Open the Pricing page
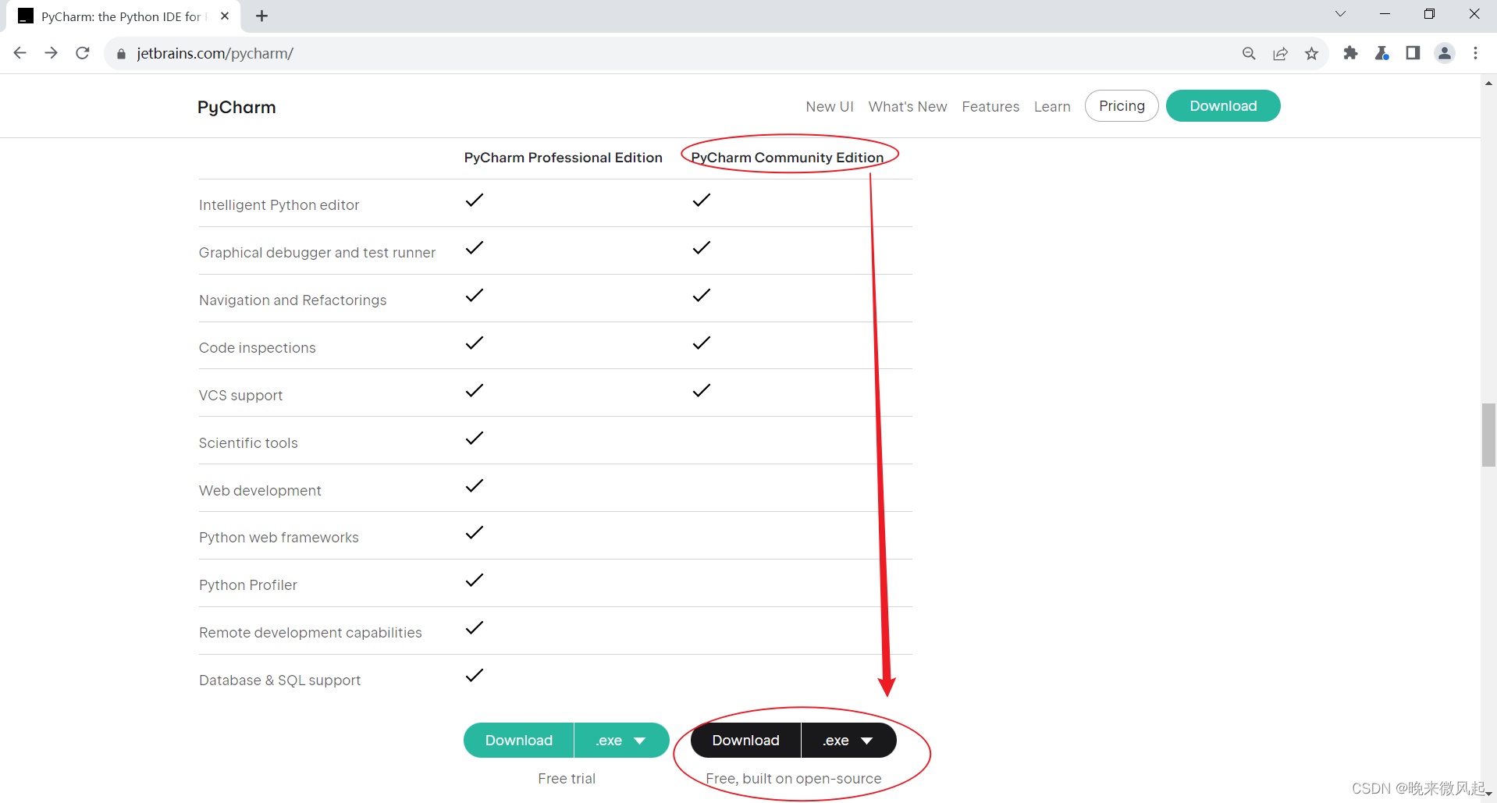Viewport: 1497px width, 803px height. click(x=1122, y=106)
